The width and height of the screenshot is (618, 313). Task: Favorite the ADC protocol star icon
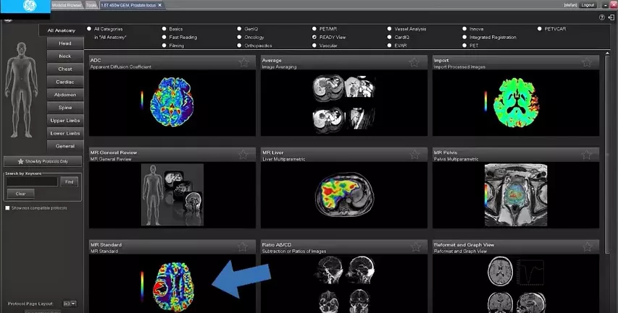coord(243,62)
